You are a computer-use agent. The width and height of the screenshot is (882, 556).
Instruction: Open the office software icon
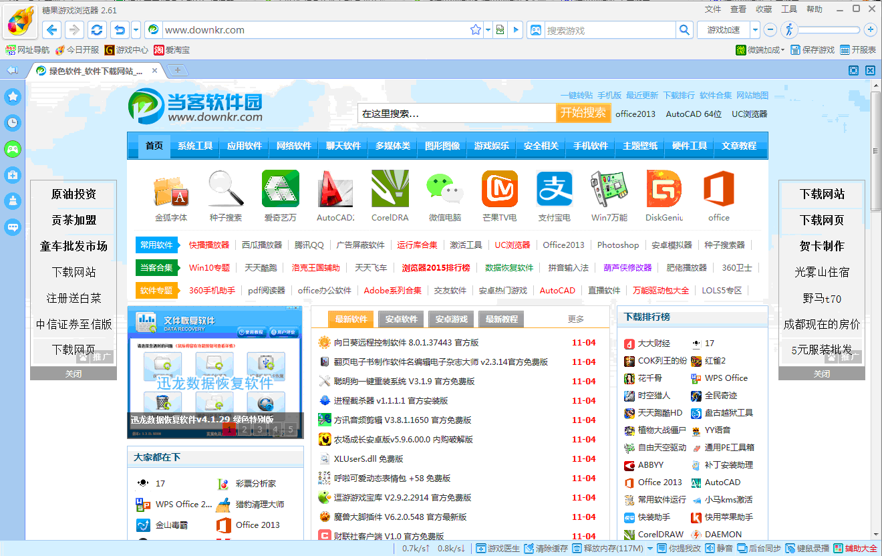pos(719,189)
